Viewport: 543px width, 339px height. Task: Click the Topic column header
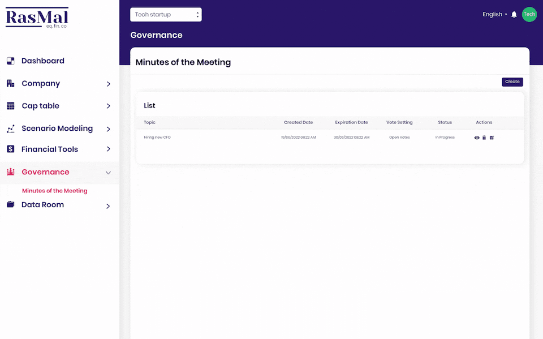coord(149,122)
